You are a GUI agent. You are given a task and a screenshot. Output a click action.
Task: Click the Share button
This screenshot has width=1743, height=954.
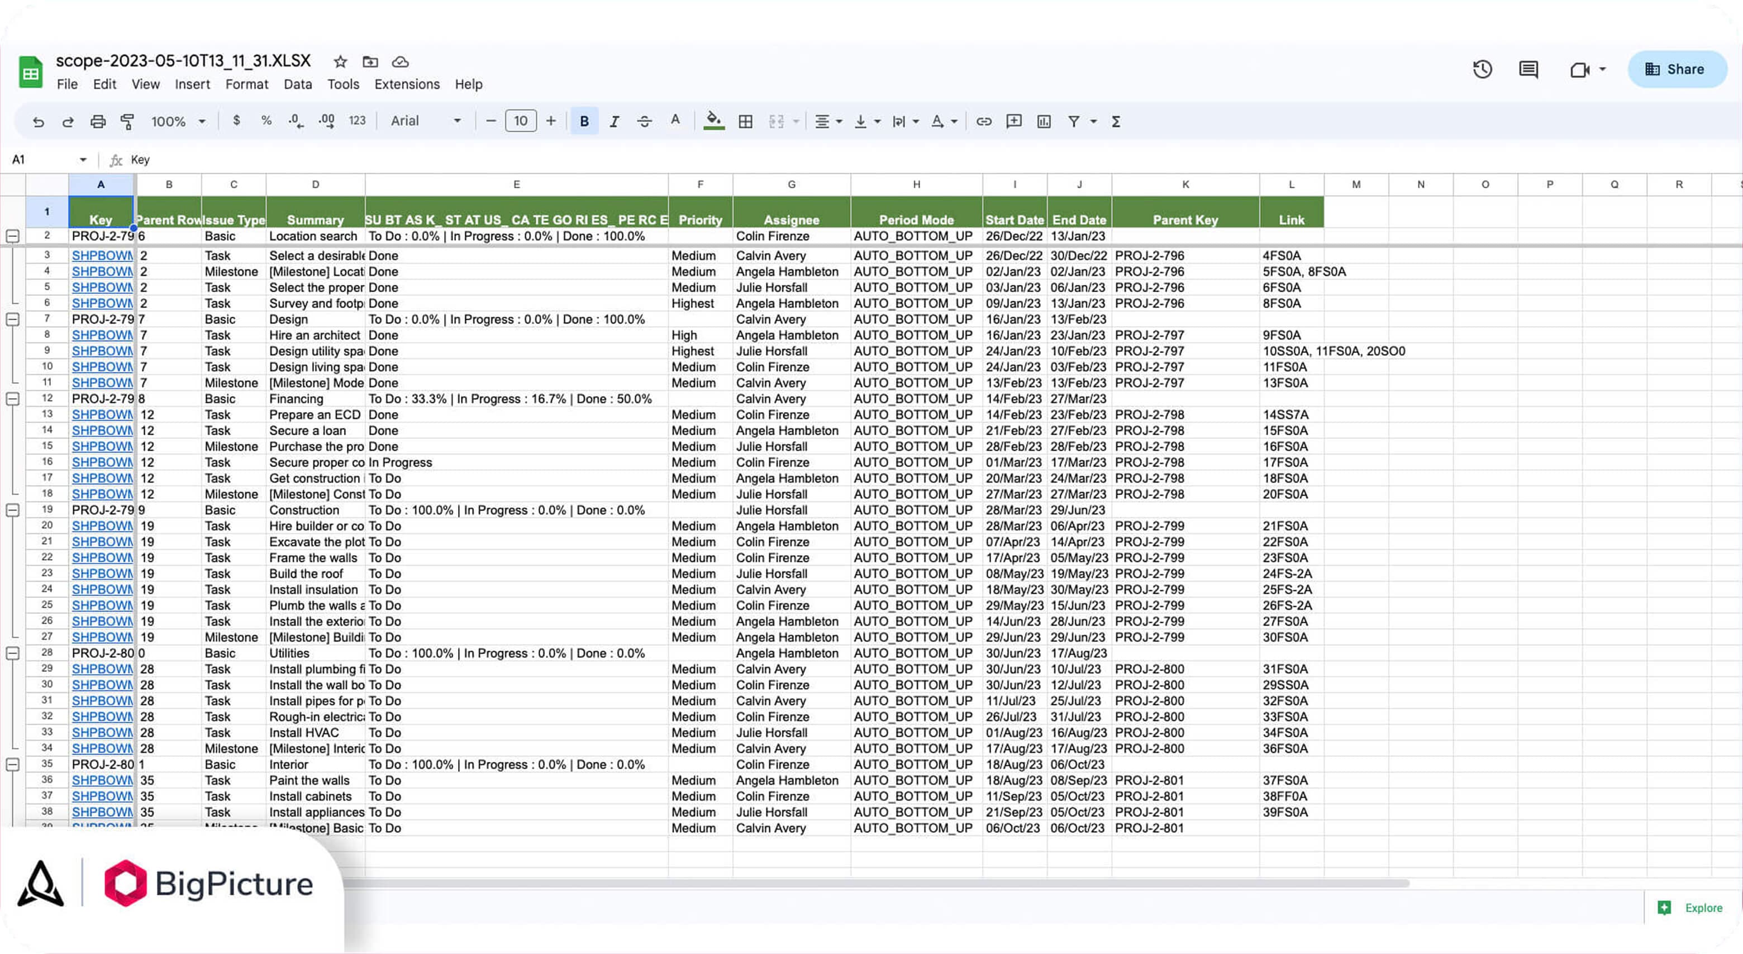click(1678, 69)
